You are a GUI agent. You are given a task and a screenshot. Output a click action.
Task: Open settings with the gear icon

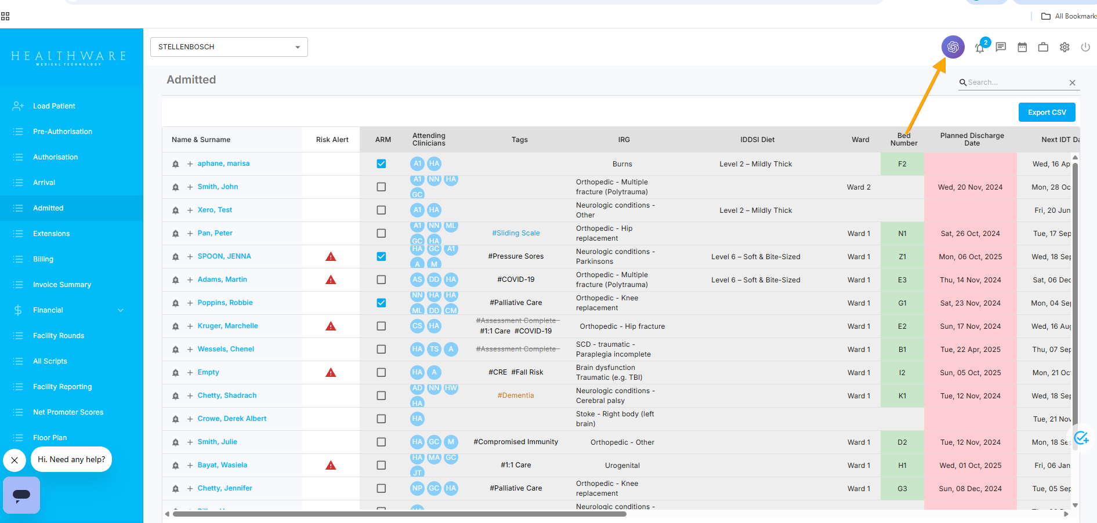pos(1065,47)
